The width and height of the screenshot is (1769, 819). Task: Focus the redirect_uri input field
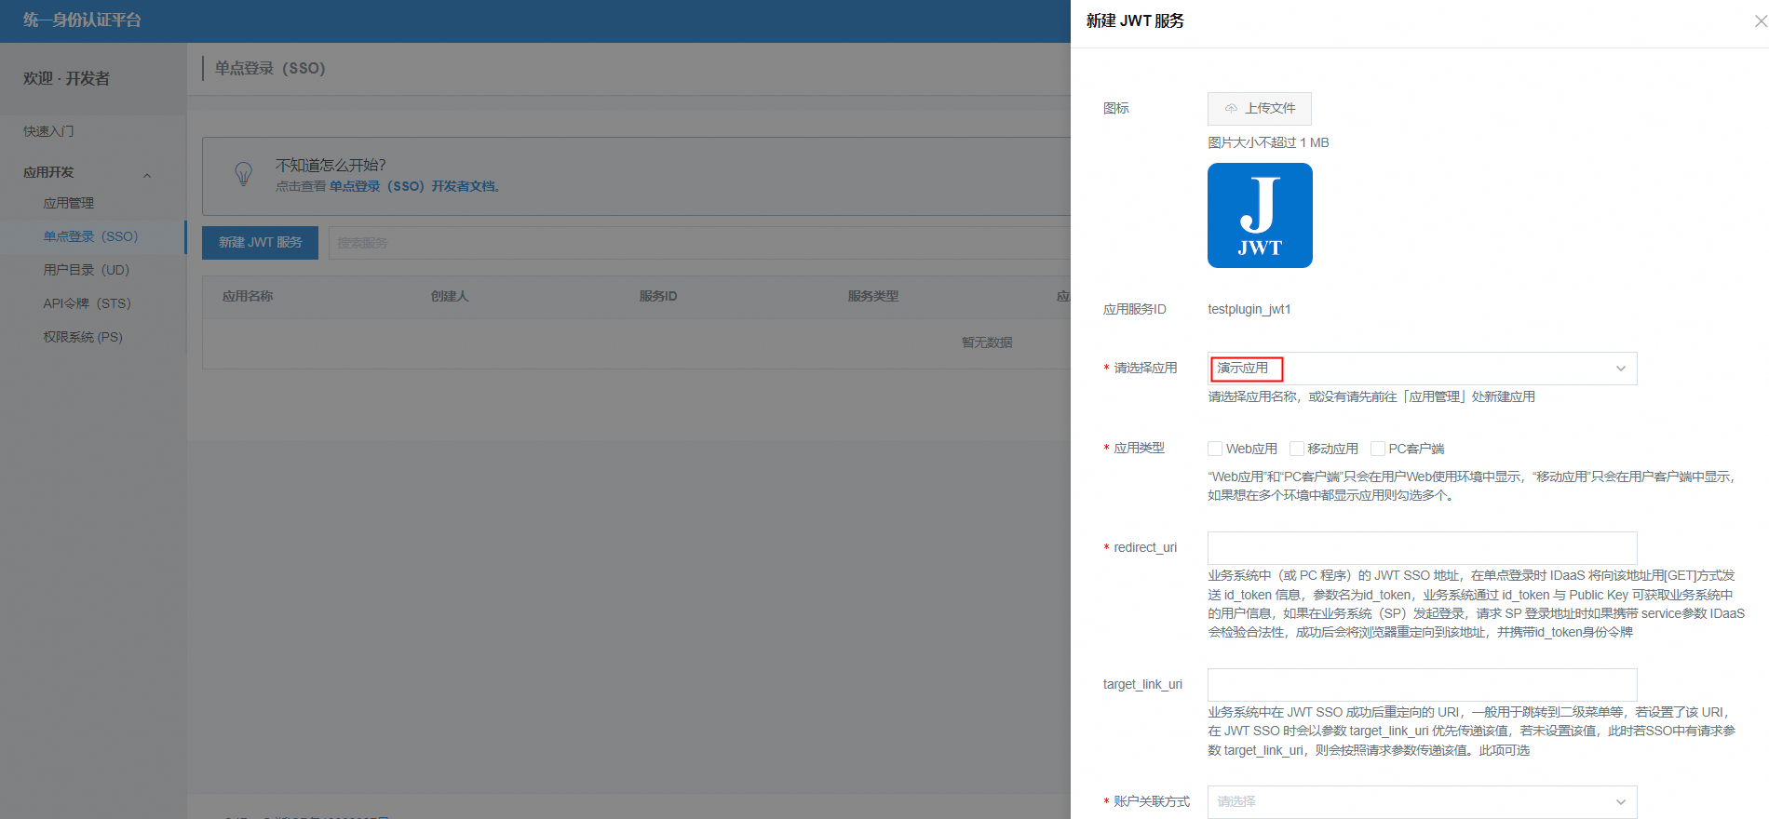click(x=1421, y=548)
